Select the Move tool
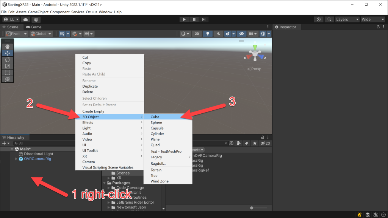388x218 pixels. point(8,53)
